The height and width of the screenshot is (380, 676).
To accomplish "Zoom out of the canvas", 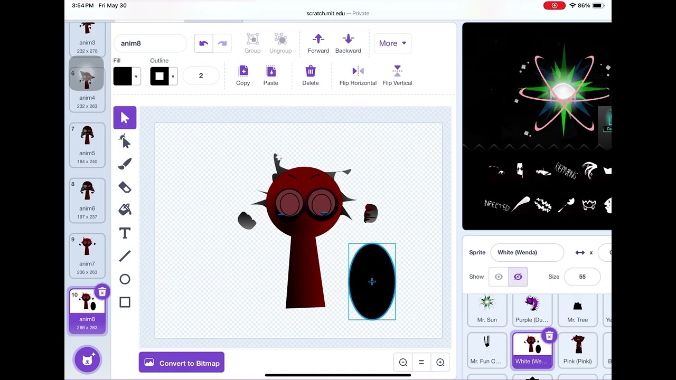I will 403,363.
